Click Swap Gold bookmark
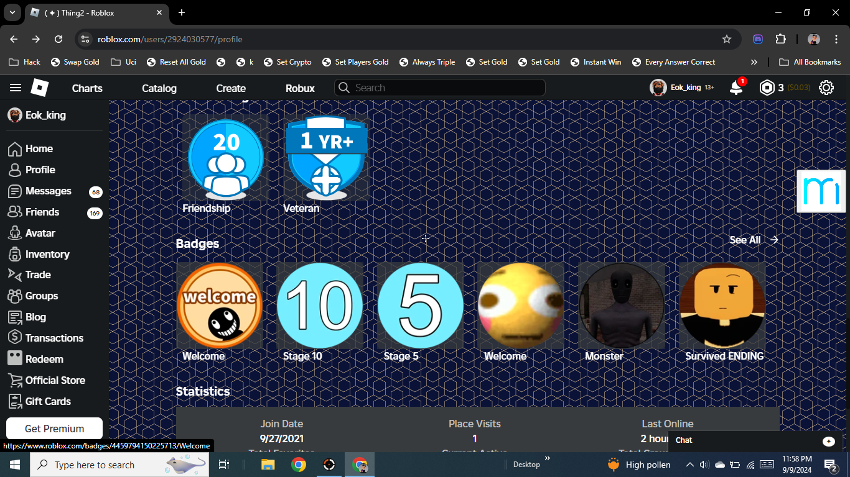Screen dimensions: 850x477 [75, 62]
